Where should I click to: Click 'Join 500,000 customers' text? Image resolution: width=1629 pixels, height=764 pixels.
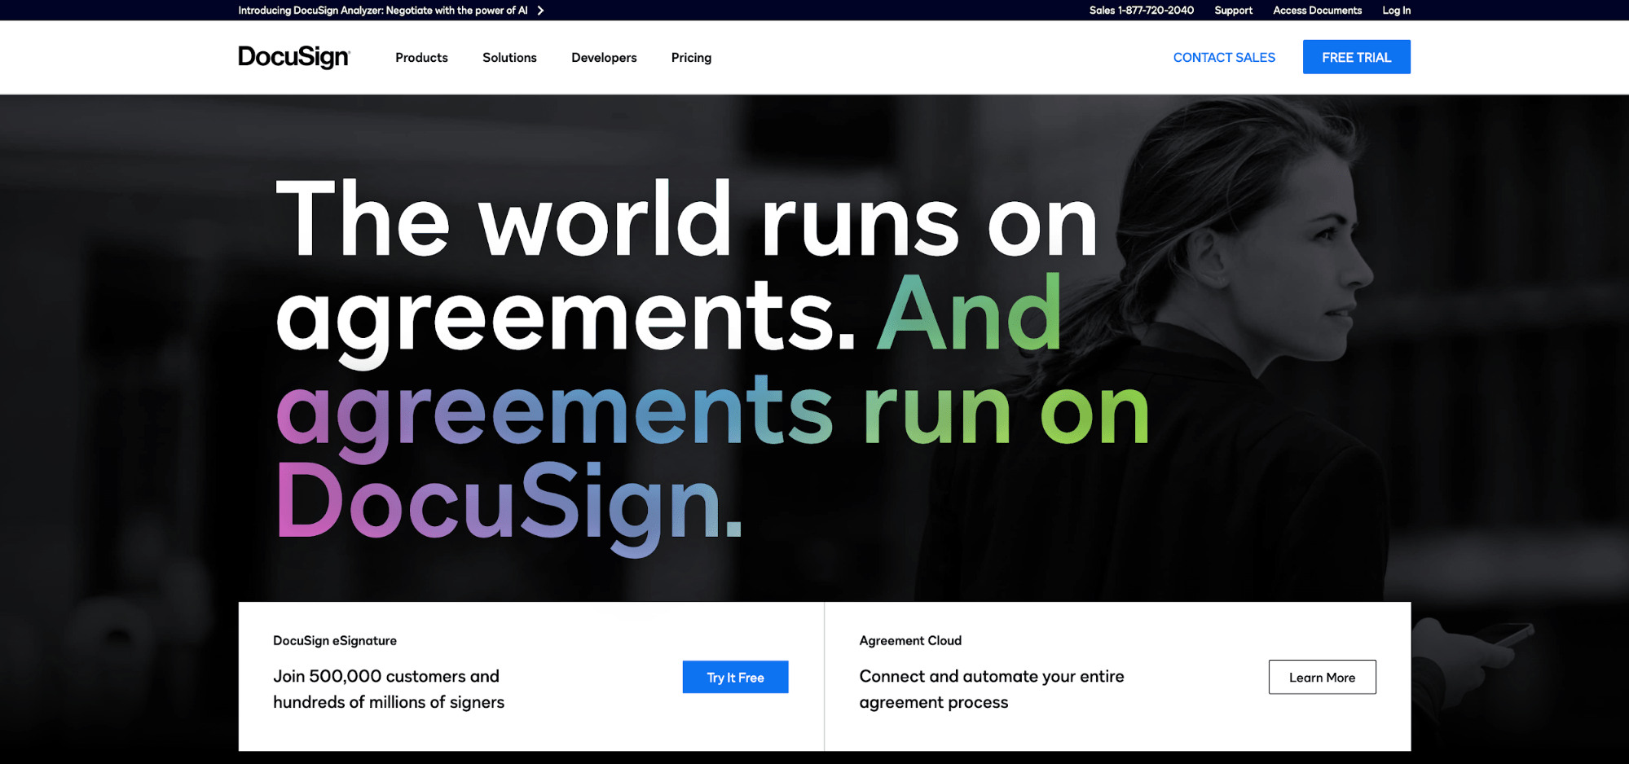click(x=385, y=676)
